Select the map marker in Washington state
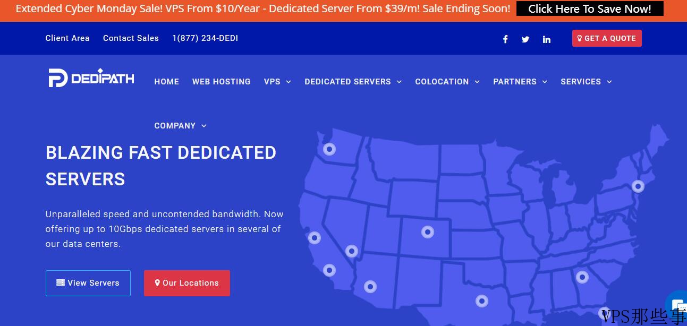This screenshot has height=326, width=687. [x=329, y=149]
